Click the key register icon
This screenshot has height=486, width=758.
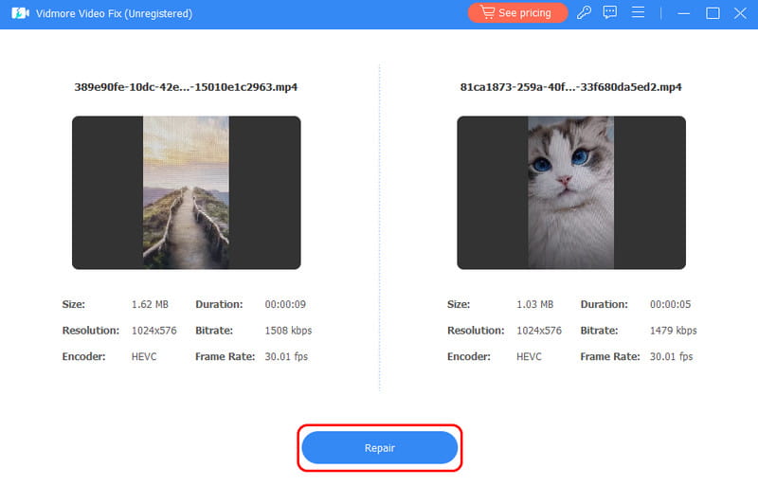pyautogui.click(x=586, y=13)
